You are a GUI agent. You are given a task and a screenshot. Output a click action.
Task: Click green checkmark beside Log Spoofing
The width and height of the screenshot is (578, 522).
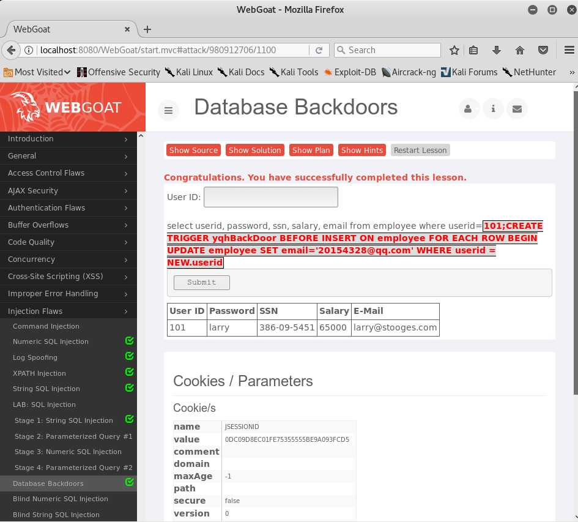pyautogui.click(x=130, y=356)
